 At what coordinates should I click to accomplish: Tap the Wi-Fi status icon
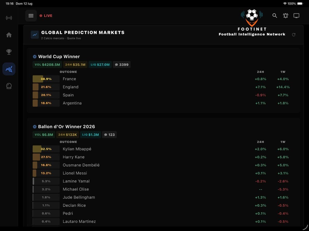(285, 4)
